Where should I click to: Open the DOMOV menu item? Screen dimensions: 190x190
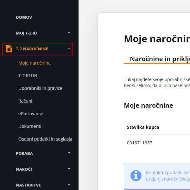pyautogui.click(x=24, y=17)
